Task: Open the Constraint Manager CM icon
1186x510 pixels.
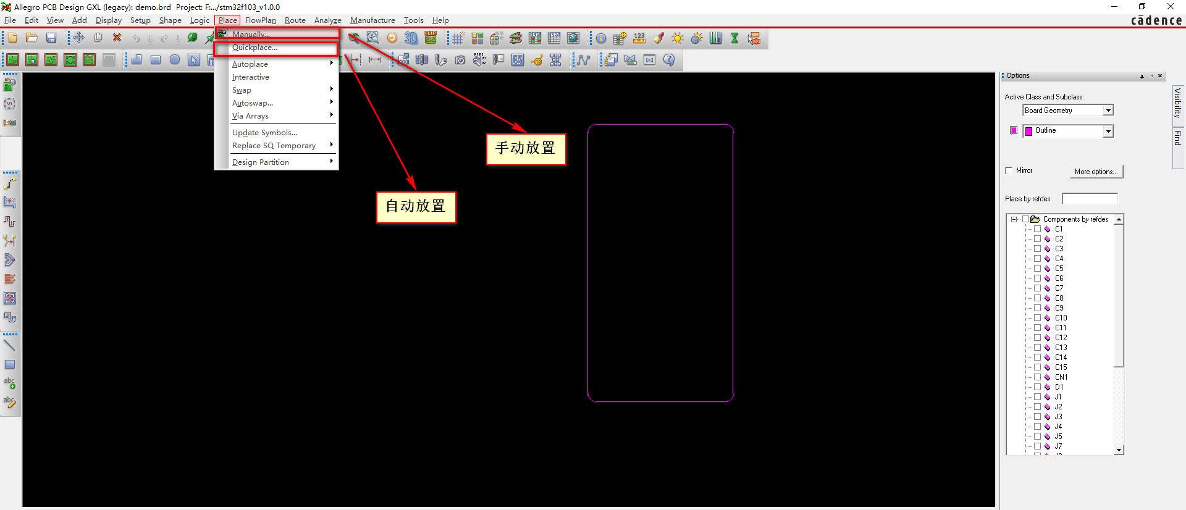Action: point(535,39)
